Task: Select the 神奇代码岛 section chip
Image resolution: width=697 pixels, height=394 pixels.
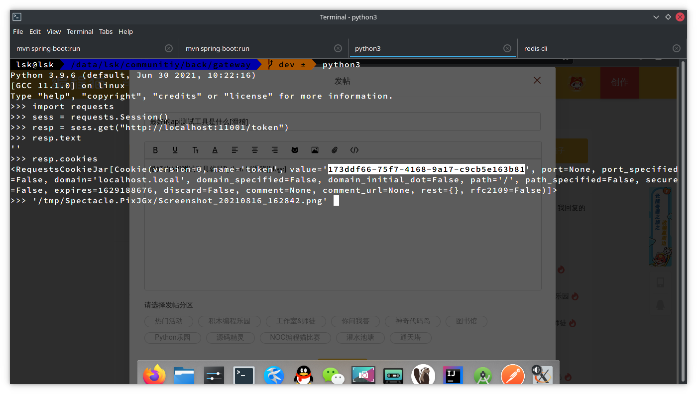Action: click(412, 321)
